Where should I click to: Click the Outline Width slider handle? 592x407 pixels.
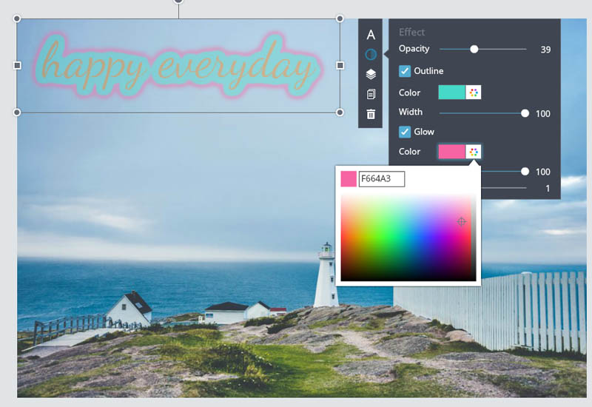tap(525, 113)
